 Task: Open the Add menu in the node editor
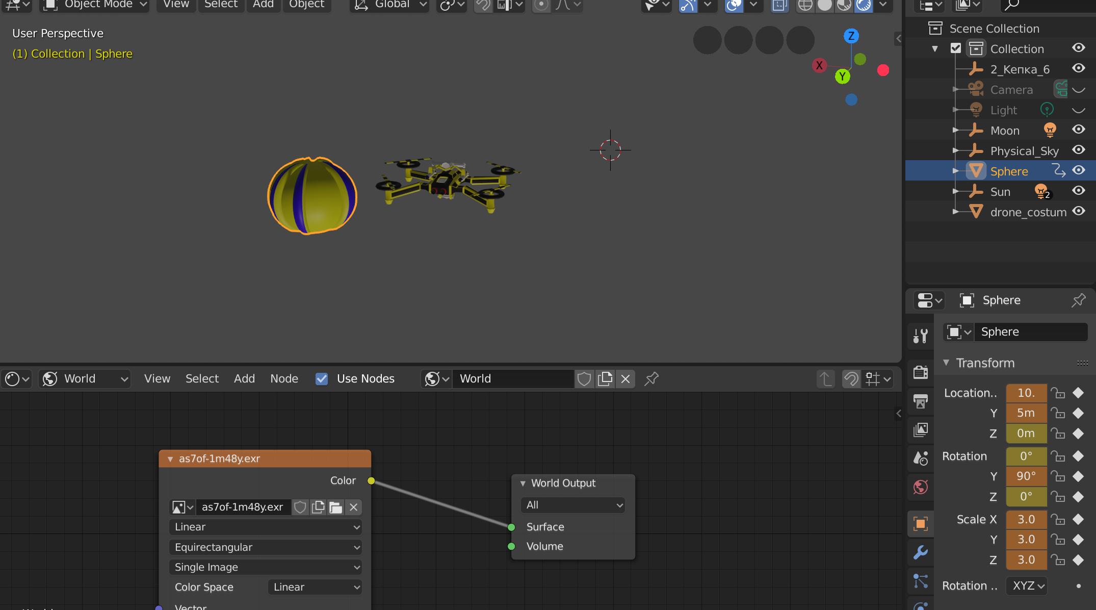pos(244,379)
